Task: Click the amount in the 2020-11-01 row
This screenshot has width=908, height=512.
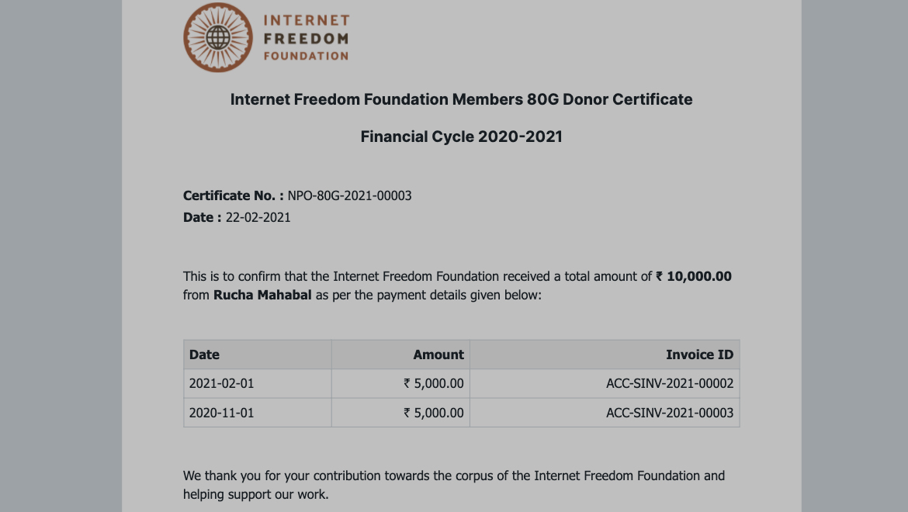Action: (433, 413)
